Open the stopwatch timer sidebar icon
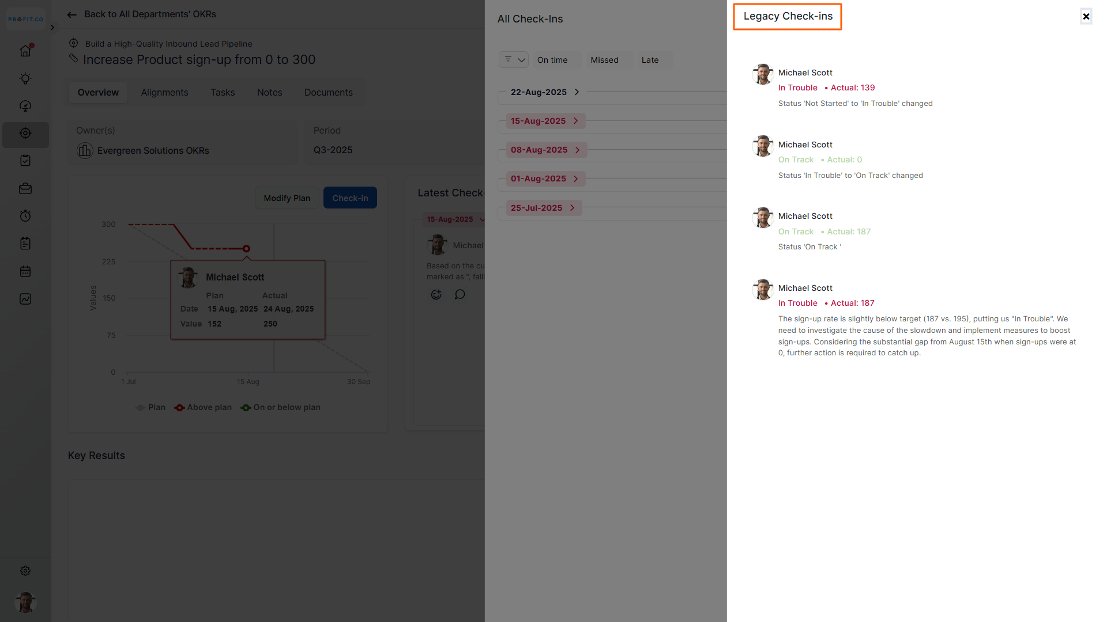This screenshot has height=622, width=1107. (x=25, y=216)
